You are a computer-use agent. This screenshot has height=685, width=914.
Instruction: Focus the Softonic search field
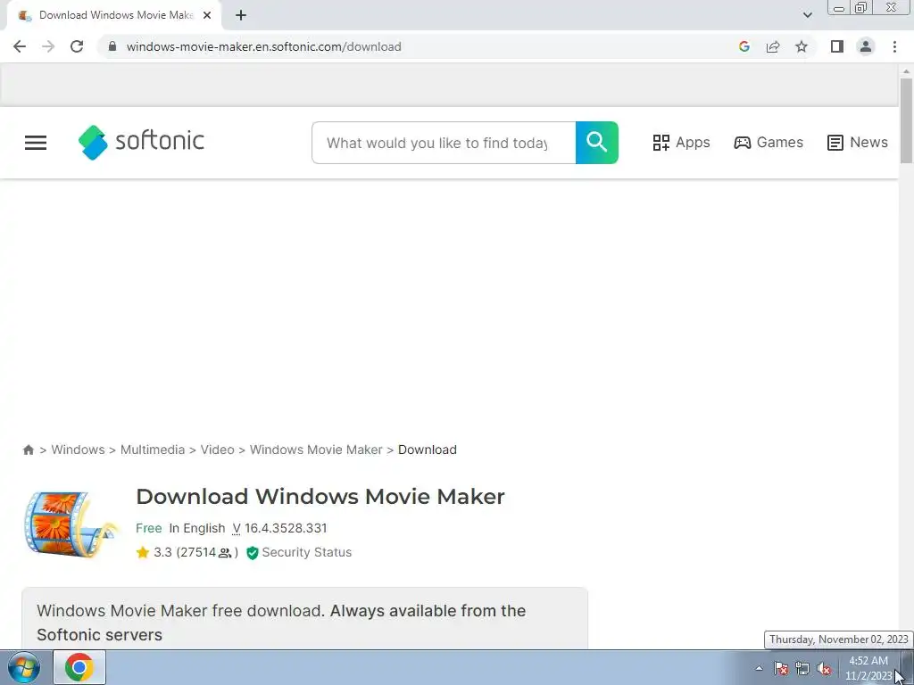click(x=444, y=143)
